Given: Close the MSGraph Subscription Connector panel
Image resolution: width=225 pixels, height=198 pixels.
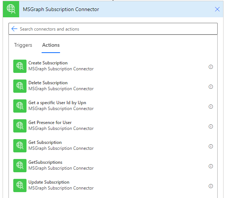Looking at the screenshot, I should coord(217,9).
